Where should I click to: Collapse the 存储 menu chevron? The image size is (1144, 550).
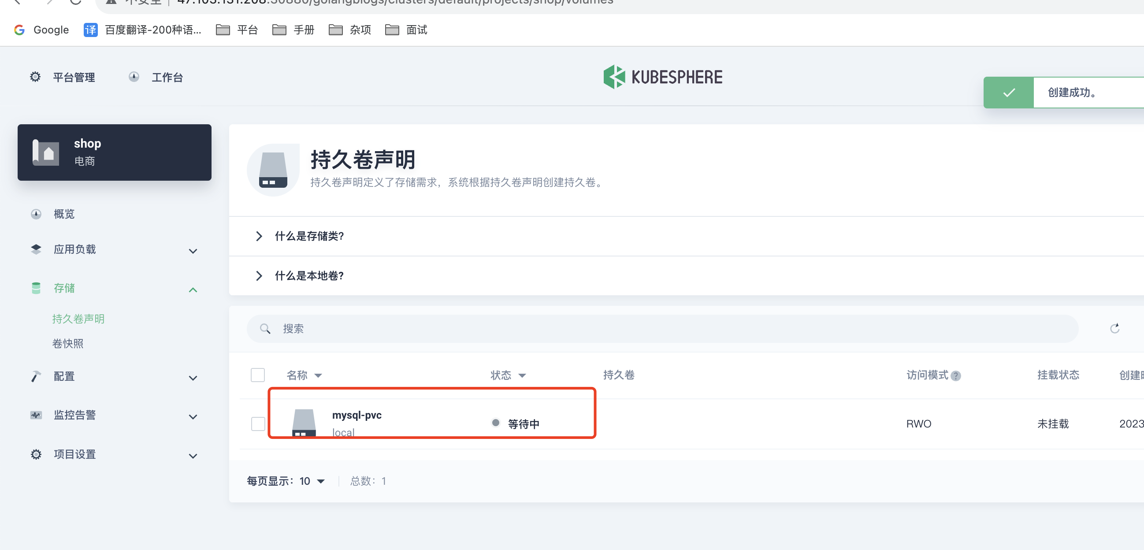pyautogui.click(x=193, y=290)
